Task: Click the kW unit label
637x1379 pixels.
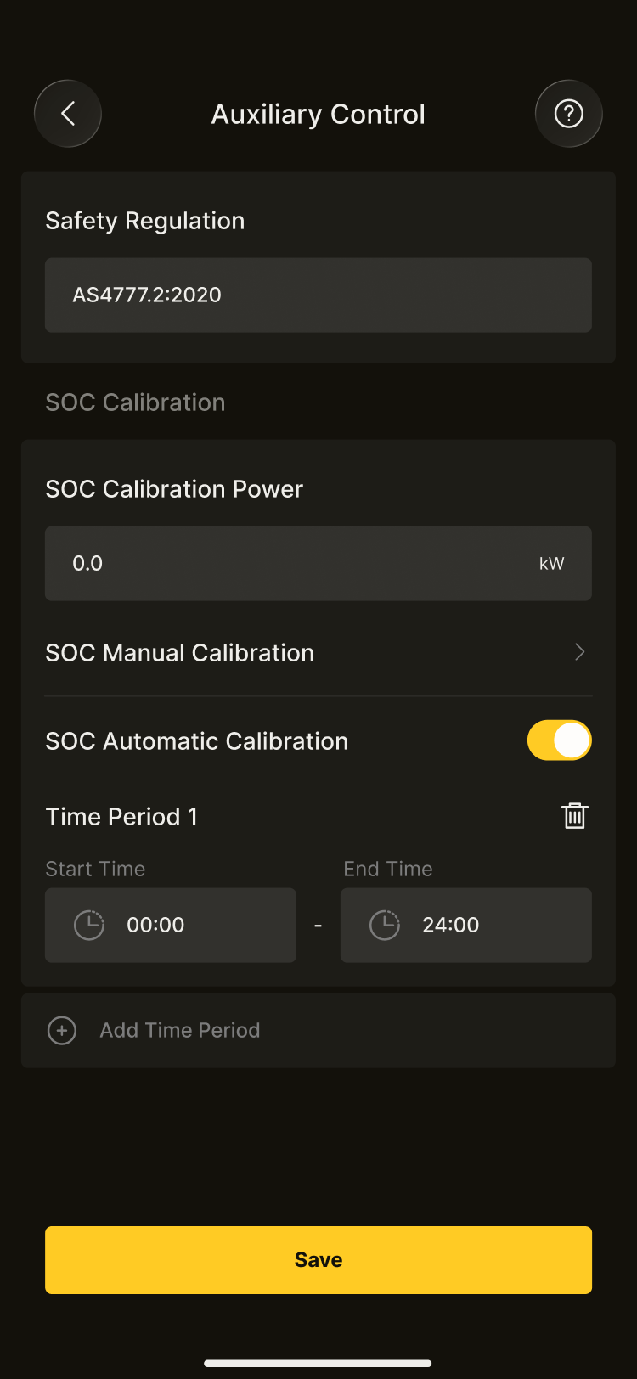Action: 551,564
